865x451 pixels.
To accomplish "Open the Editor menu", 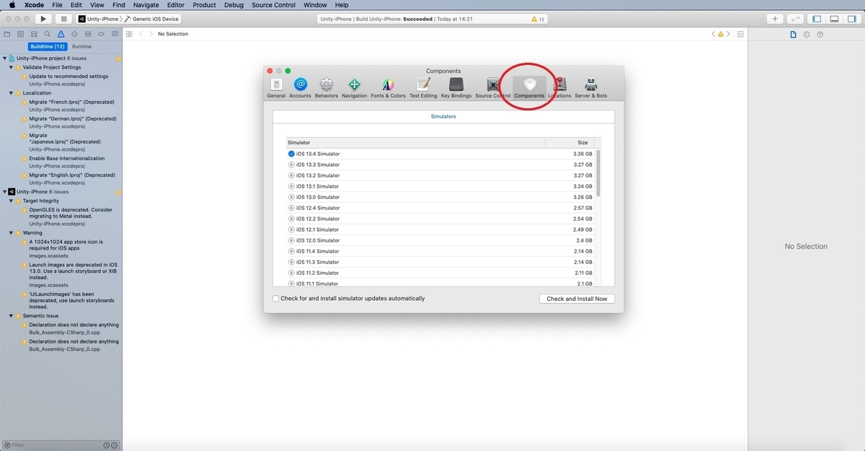I will [x=176, y=5].
